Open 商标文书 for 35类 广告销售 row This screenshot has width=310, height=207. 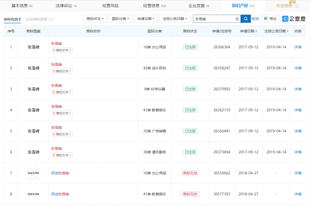(x=62, y=134)
